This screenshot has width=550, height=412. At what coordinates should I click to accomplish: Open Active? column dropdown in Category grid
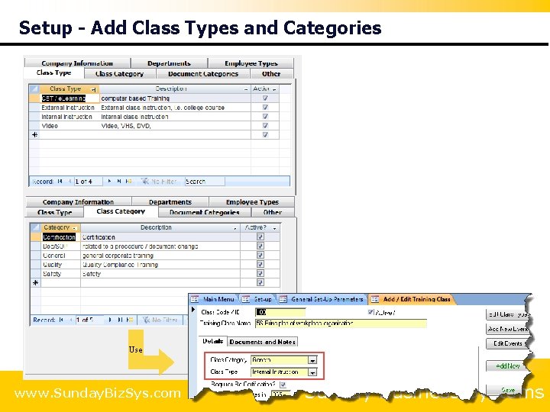(x=275, y=228)
